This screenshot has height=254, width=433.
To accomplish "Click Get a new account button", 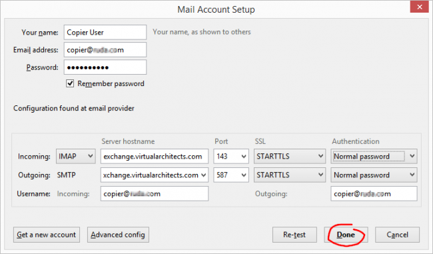I will click(x=47, y=235).
